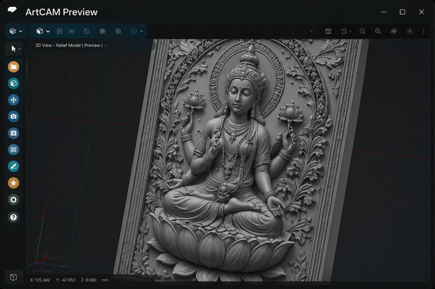Viewport: 435px width, 289px height.
Task: Click the open-book style cube icon in toolbar
Action: point(118,31)
